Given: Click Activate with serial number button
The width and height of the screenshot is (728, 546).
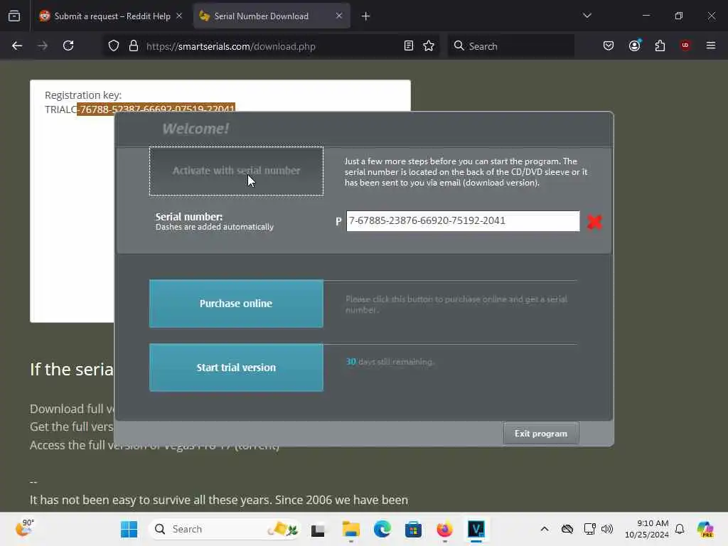Looking at the screenshot, I should [x=236, y=171].
